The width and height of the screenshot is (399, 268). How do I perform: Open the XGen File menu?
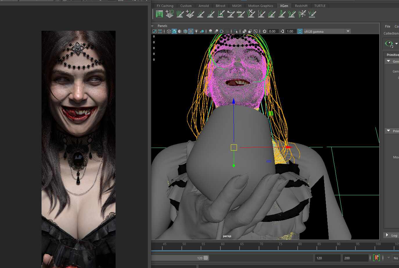click(x=387, y=26)
